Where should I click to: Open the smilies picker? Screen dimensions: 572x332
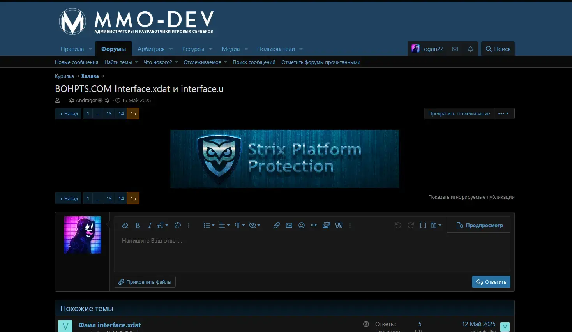click(x=302, y=225)
